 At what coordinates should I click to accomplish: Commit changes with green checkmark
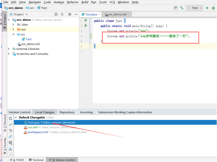tap(10, 125)
